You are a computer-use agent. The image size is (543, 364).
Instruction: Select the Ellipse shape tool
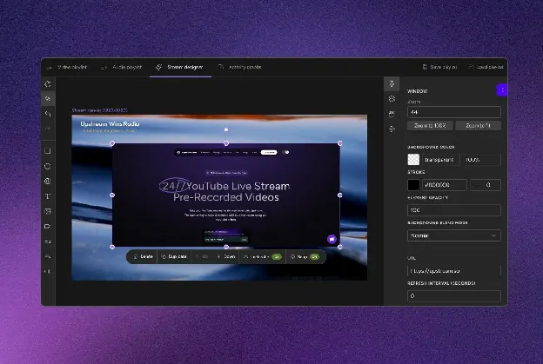click(48, 166)
